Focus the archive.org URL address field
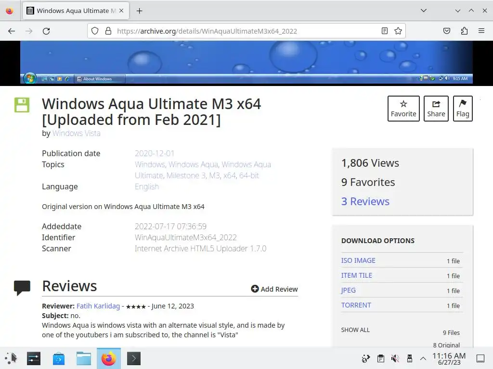The width and height of the screenshot is (493, 369). (x=246, y=31)
